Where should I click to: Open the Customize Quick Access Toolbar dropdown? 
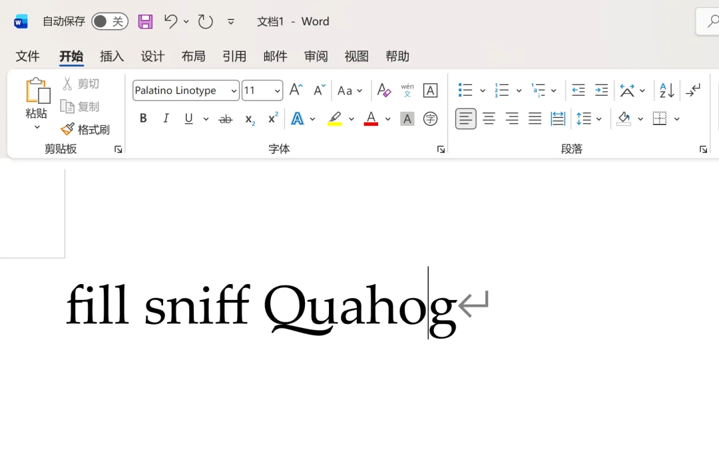click(x=231, y=21)
